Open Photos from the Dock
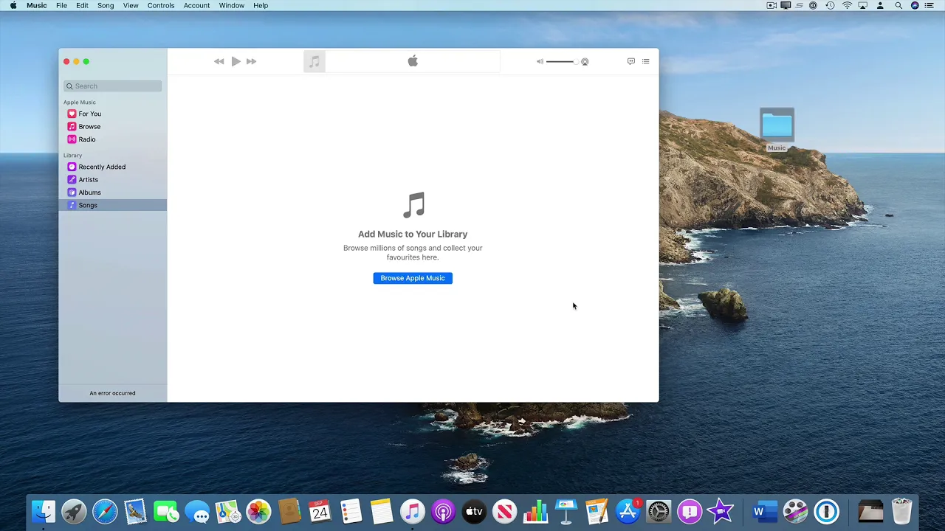 coord(258,511)
